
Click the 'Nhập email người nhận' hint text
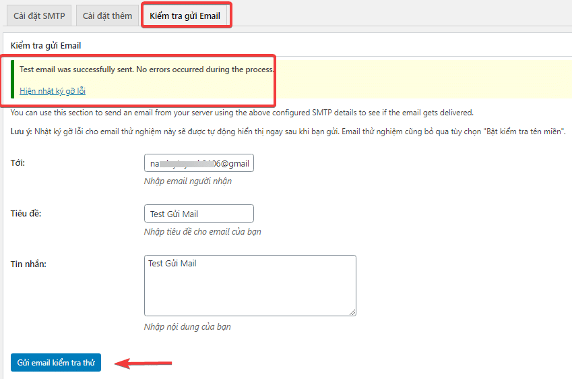(x=188, y=181)
